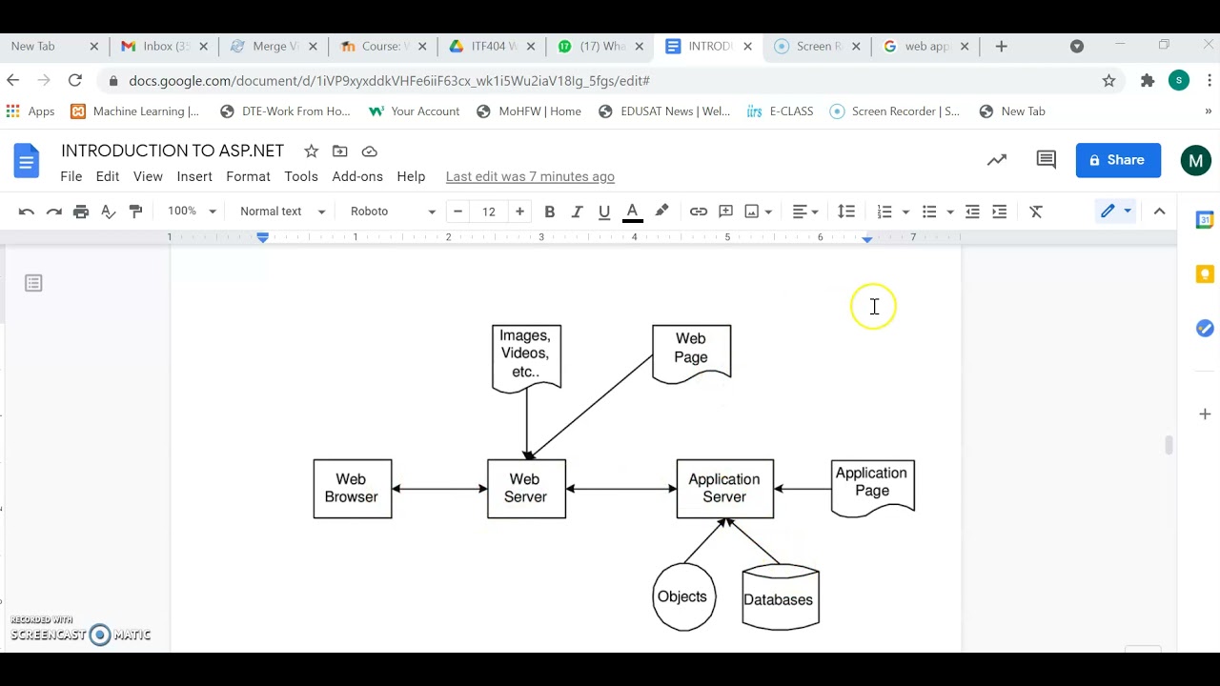Screen dimensions: 1220x686
Task: Go to Docs home via Docs logo
Action: pyautogui.click(x=27, y=160)
